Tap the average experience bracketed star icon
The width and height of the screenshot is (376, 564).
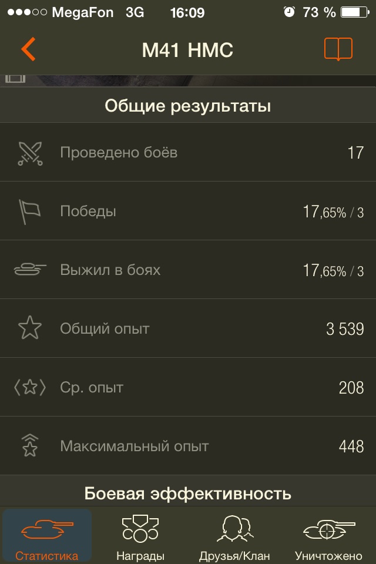tap(30, 388)
